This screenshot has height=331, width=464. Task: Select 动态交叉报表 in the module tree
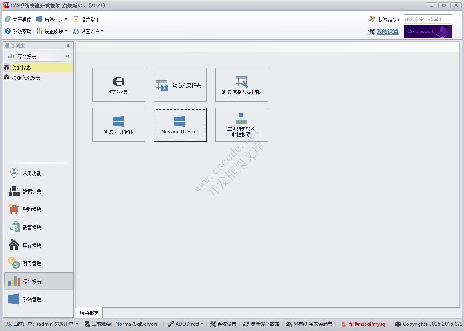(26, 77)
